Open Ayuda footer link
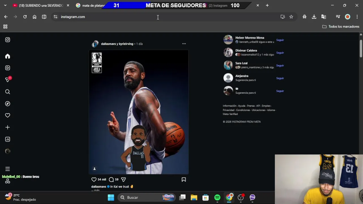This screenshot has width=363, height=204. [x=242, y=106]
